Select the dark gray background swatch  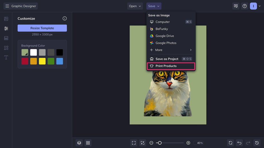click(x=51, y=52)
